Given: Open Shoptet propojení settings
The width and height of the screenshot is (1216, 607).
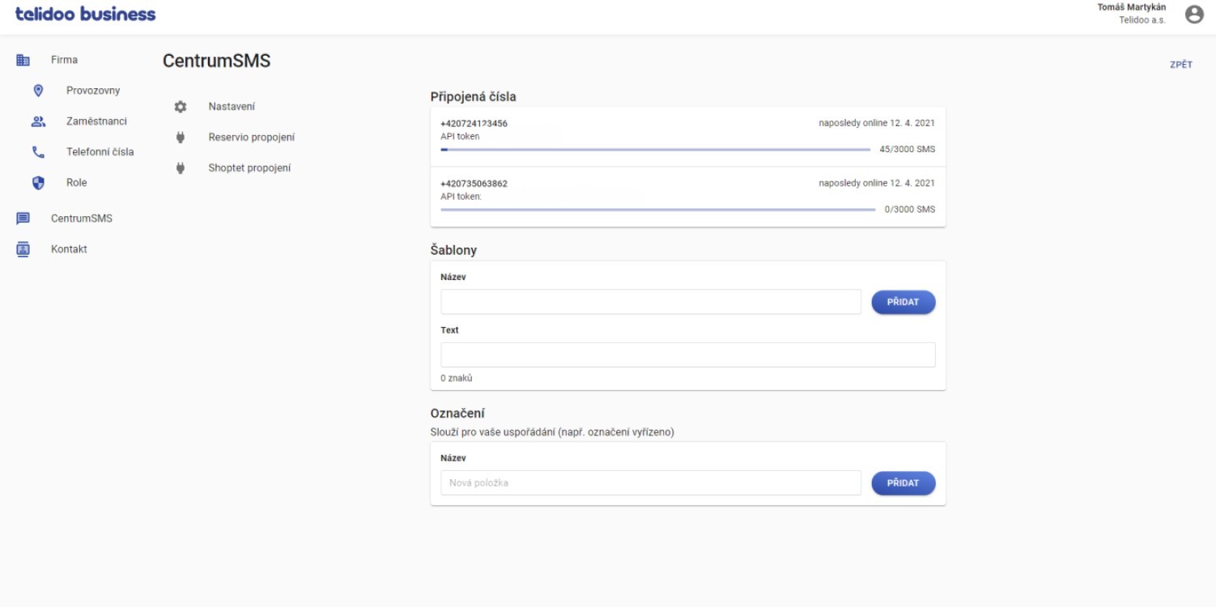Looking at the screenshot, I should 249,168.
